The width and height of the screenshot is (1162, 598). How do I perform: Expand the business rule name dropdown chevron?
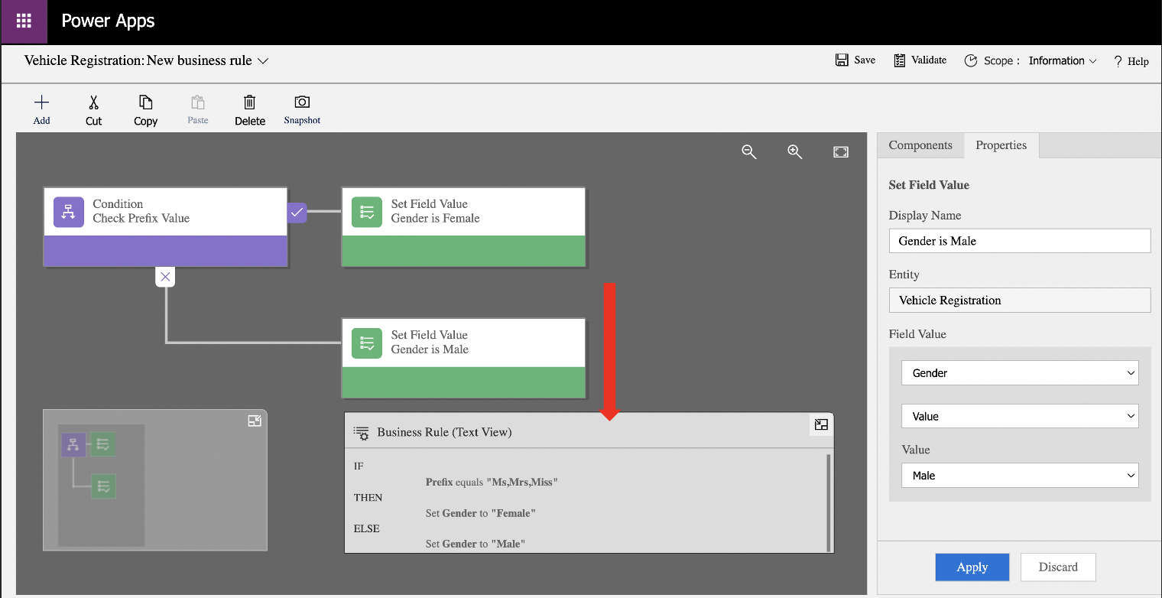tap(263, 60)
